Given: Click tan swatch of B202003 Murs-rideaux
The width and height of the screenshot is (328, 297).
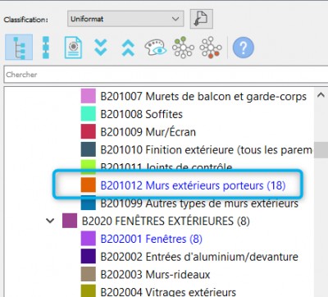Looking at the screenshot, I should [89, 274].
